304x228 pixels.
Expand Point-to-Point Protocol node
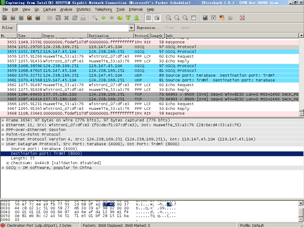click(3, 134)
